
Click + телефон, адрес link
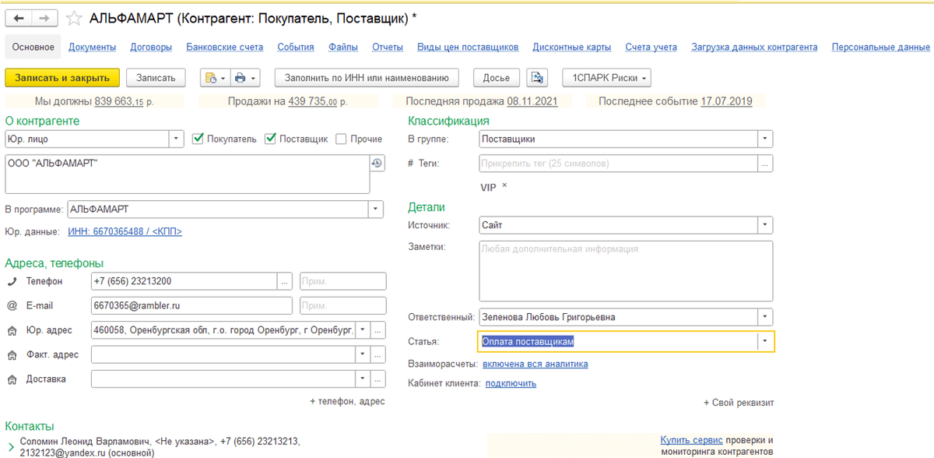[347, 402]
